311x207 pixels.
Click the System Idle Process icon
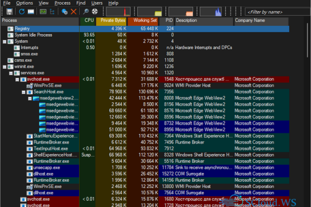pos(11,35)
